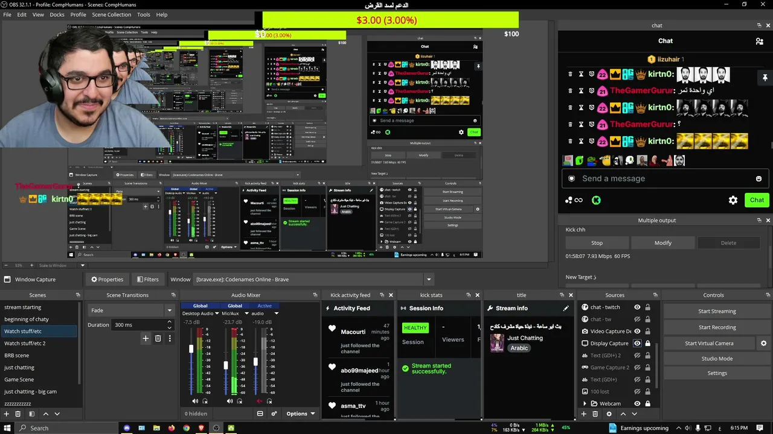Open the Profile menu
773x434 pixels.
click(x=78, y=14)
